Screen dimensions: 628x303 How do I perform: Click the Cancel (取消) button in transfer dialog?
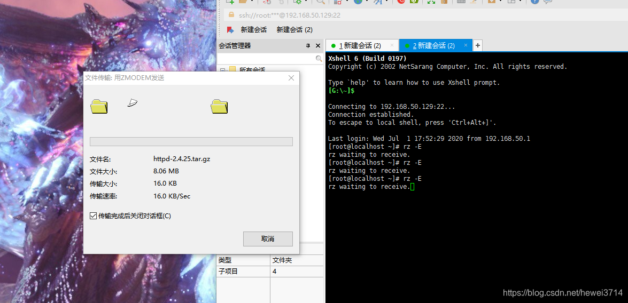[x=268, y=238]
